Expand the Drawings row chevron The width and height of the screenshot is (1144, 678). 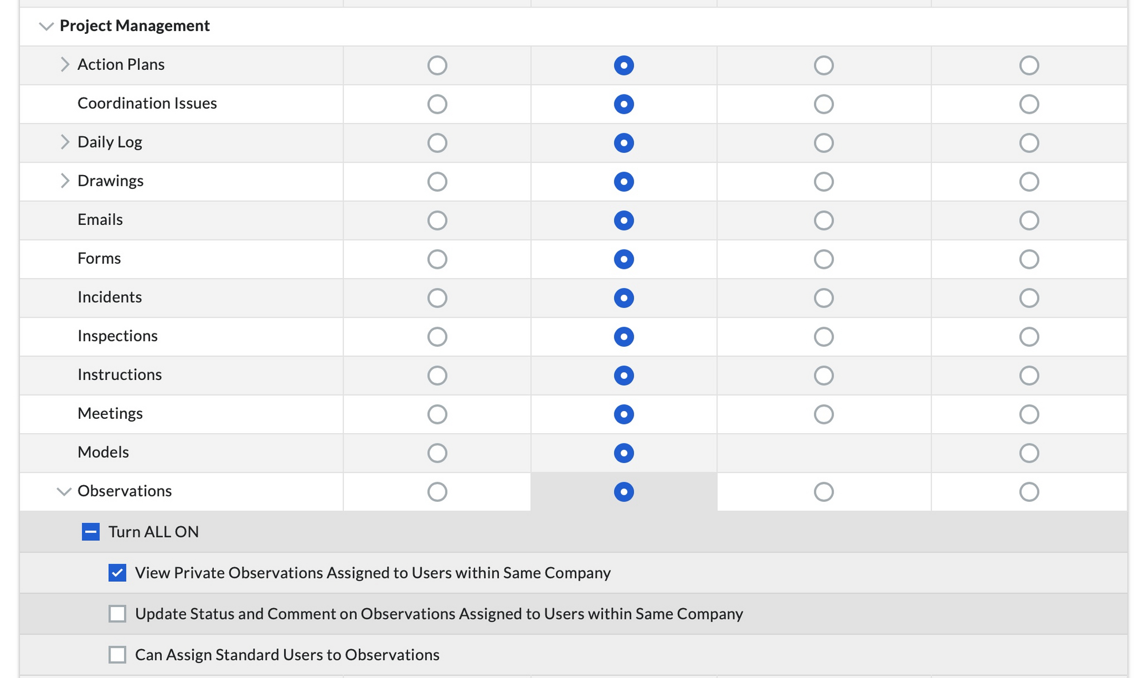click(65, 181)
